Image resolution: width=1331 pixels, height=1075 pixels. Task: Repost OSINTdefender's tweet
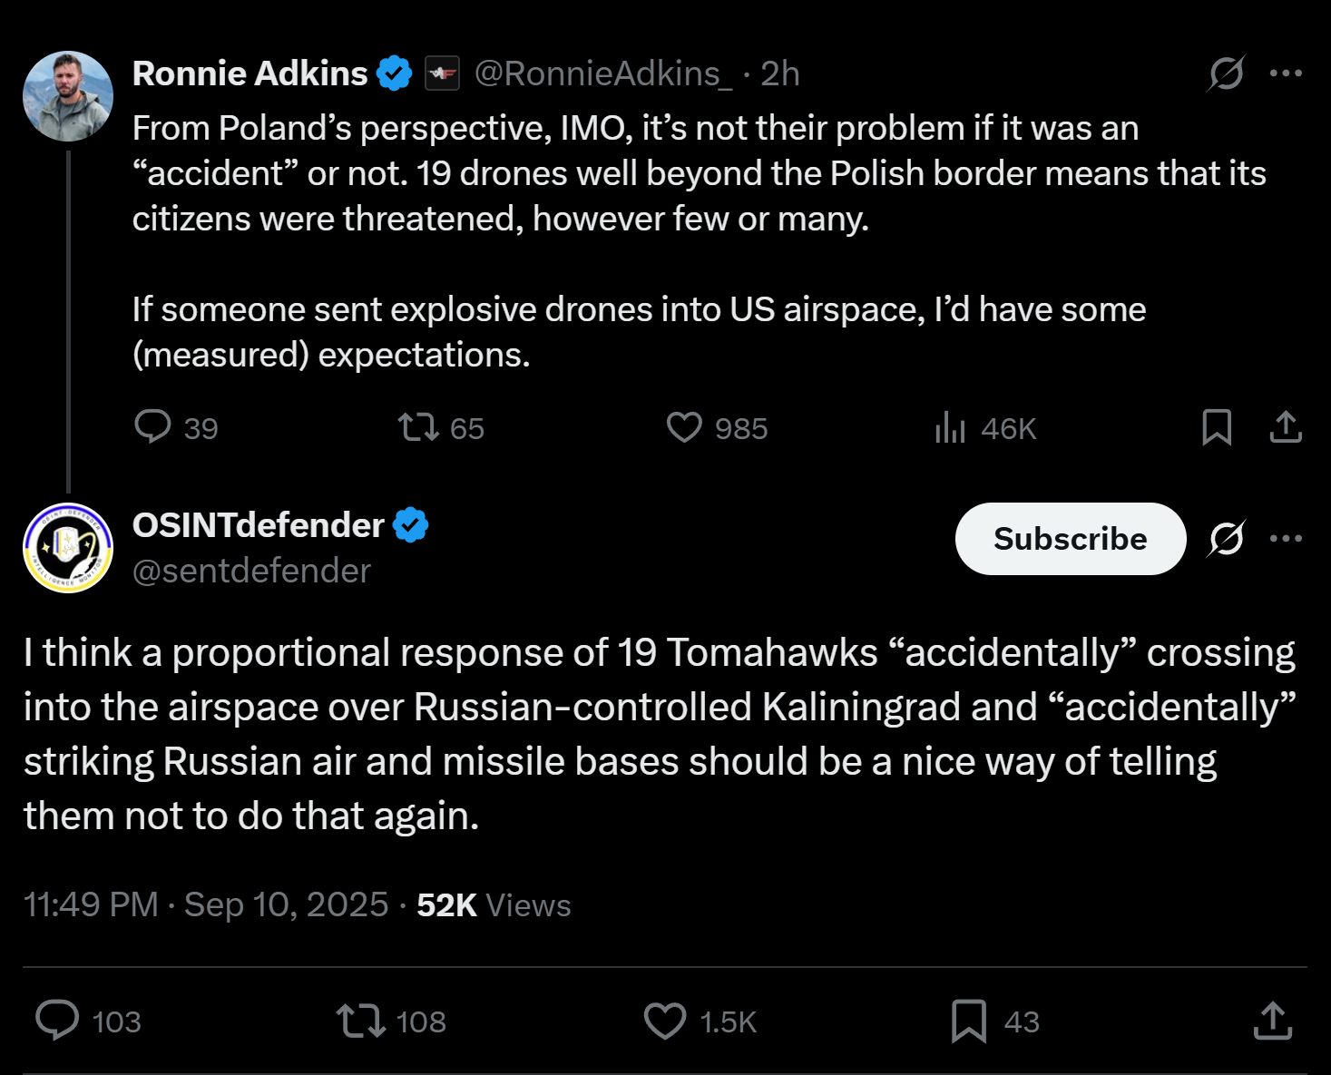361,1021
